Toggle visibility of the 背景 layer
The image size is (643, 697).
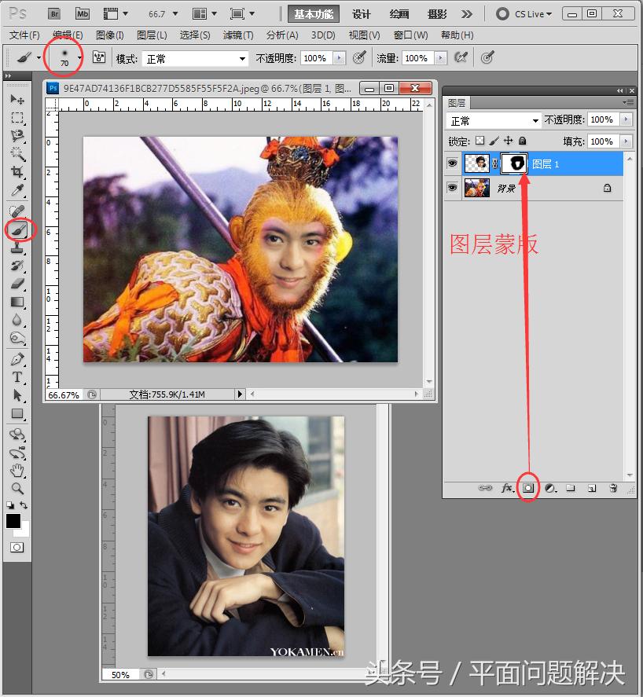(x=452, y=188)
